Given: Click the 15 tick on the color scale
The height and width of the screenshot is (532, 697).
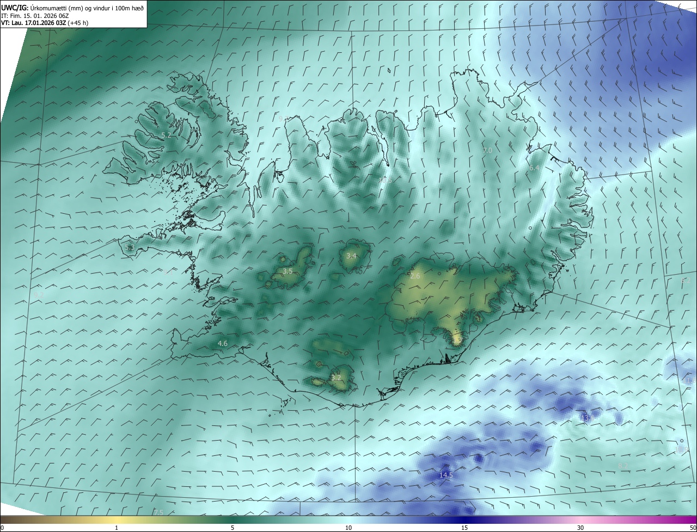Looking at the screenshot, I should tap(464, 528).
